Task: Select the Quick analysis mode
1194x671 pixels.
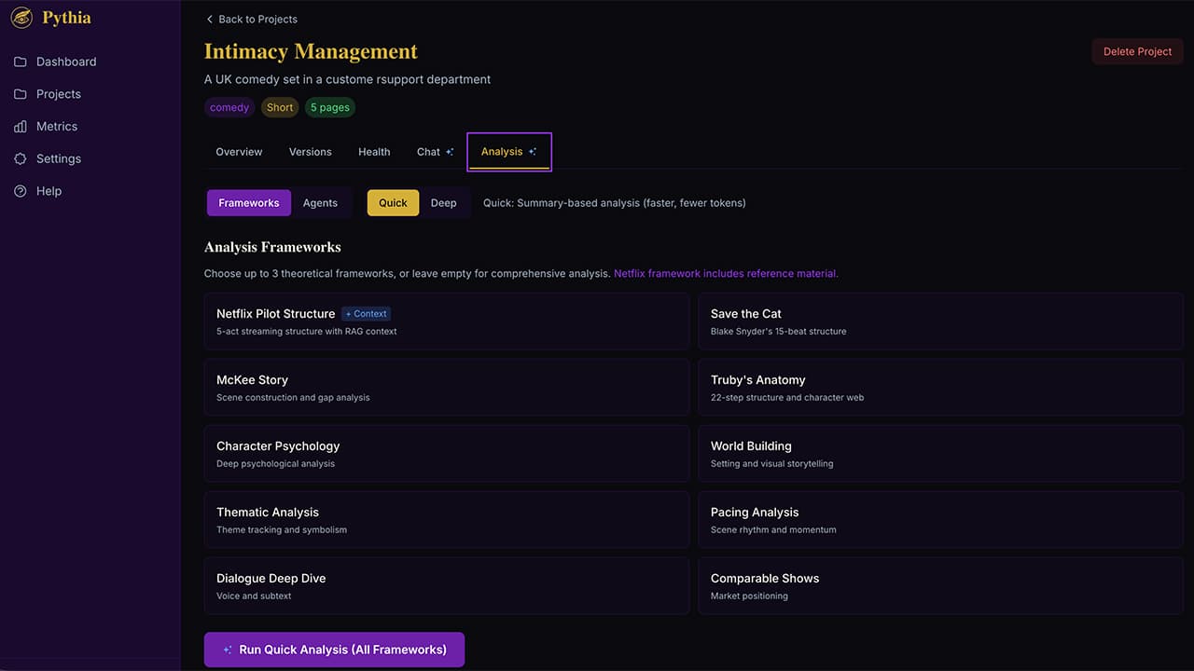Action: [393, 203]
